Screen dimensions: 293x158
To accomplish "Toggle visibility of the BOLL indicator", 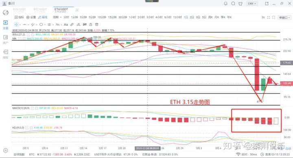I will (x=28, y=35).
